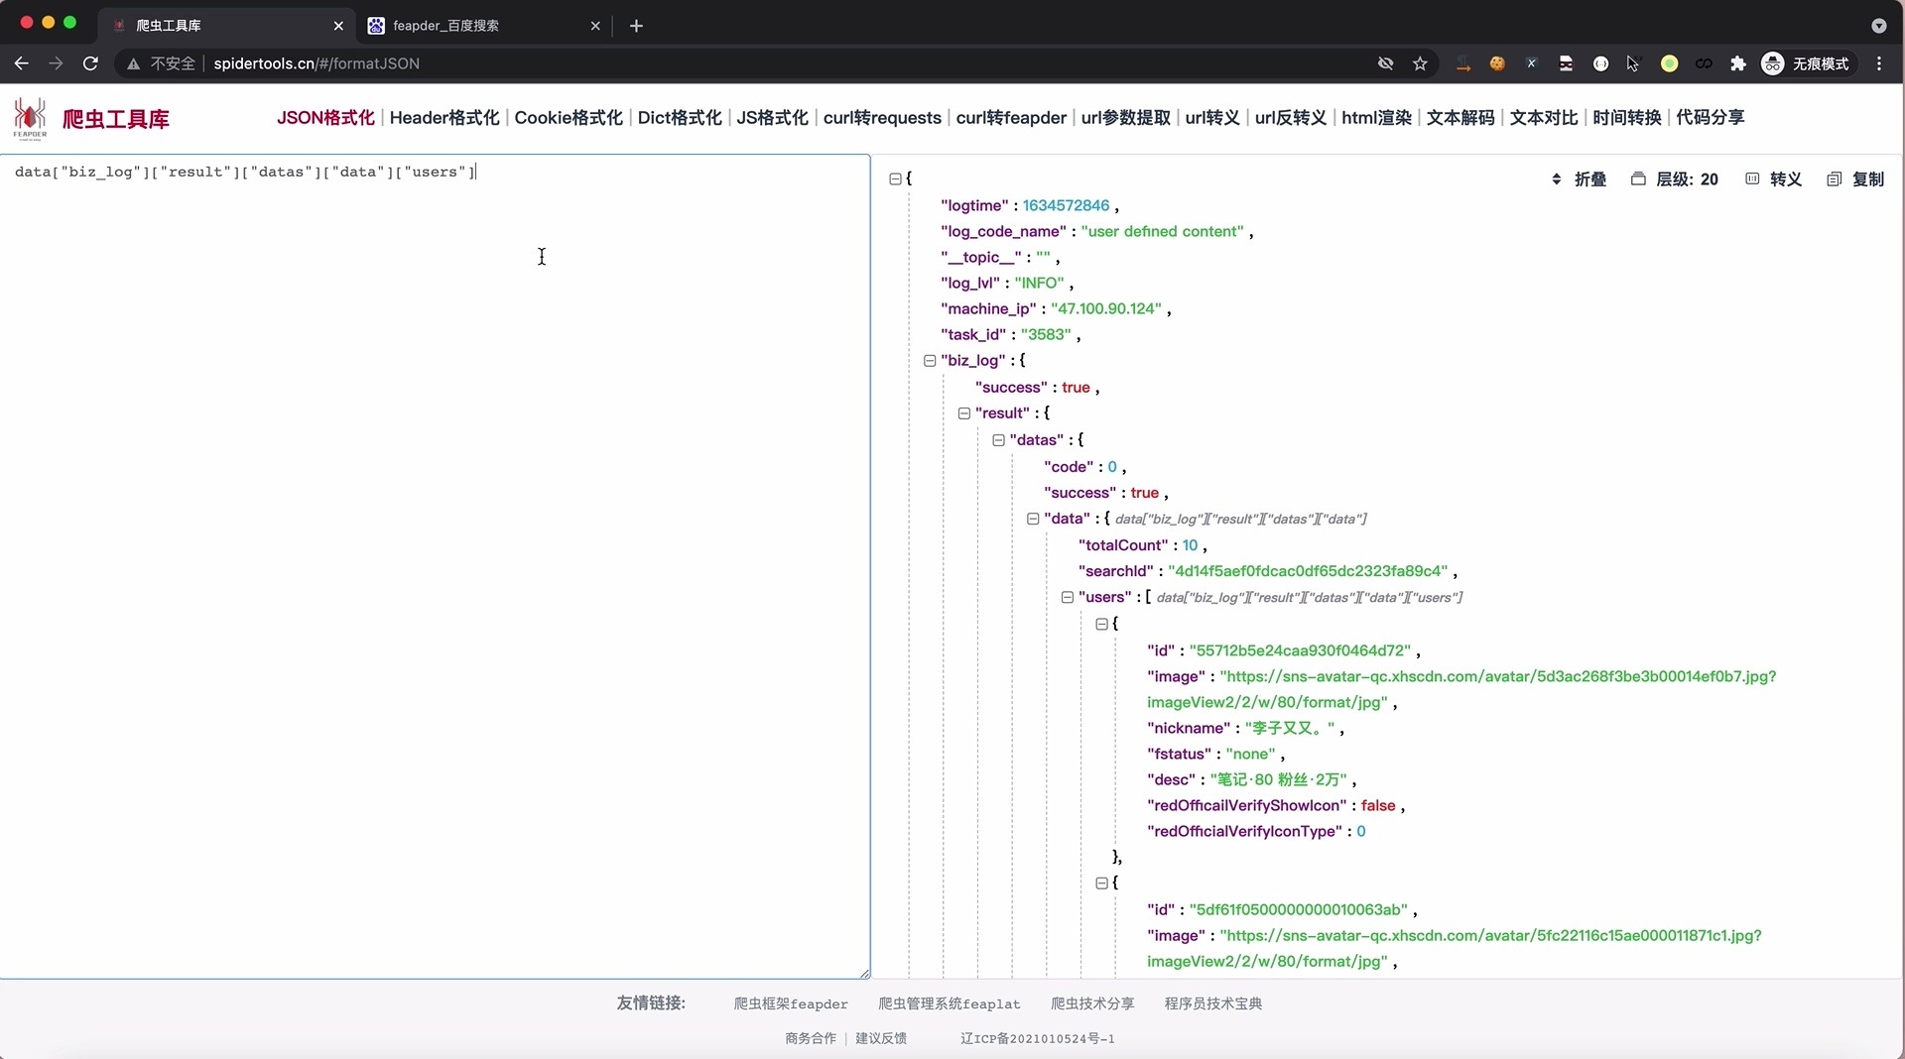This screenshot has height=1059, width=1905.
Task: Click inside the JSON input text area
Action: [435, 566]
